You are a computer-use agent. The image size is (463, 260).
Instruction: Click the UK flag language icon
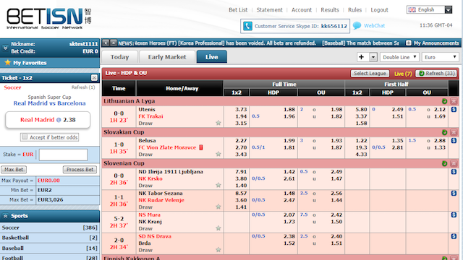pos(412,9)
